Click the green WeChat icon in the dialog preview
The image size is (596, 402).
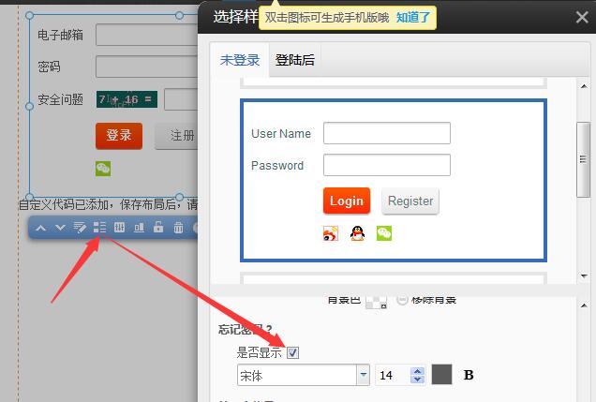(384, 233)
